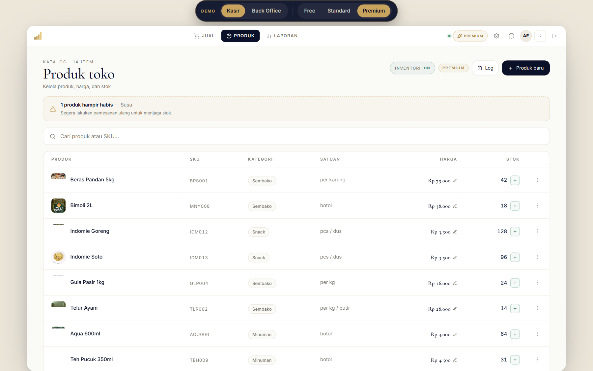Sort by the HARGA column header
The width and height of the screenshot is (593, 371).
pos(448,159)
